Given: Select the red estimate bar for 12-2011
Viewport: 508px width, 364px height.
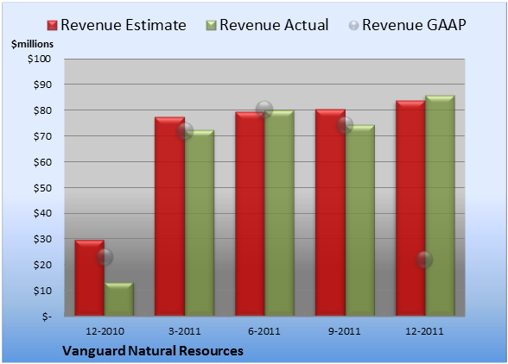Looking at the screenshot, I should point(410,208).
